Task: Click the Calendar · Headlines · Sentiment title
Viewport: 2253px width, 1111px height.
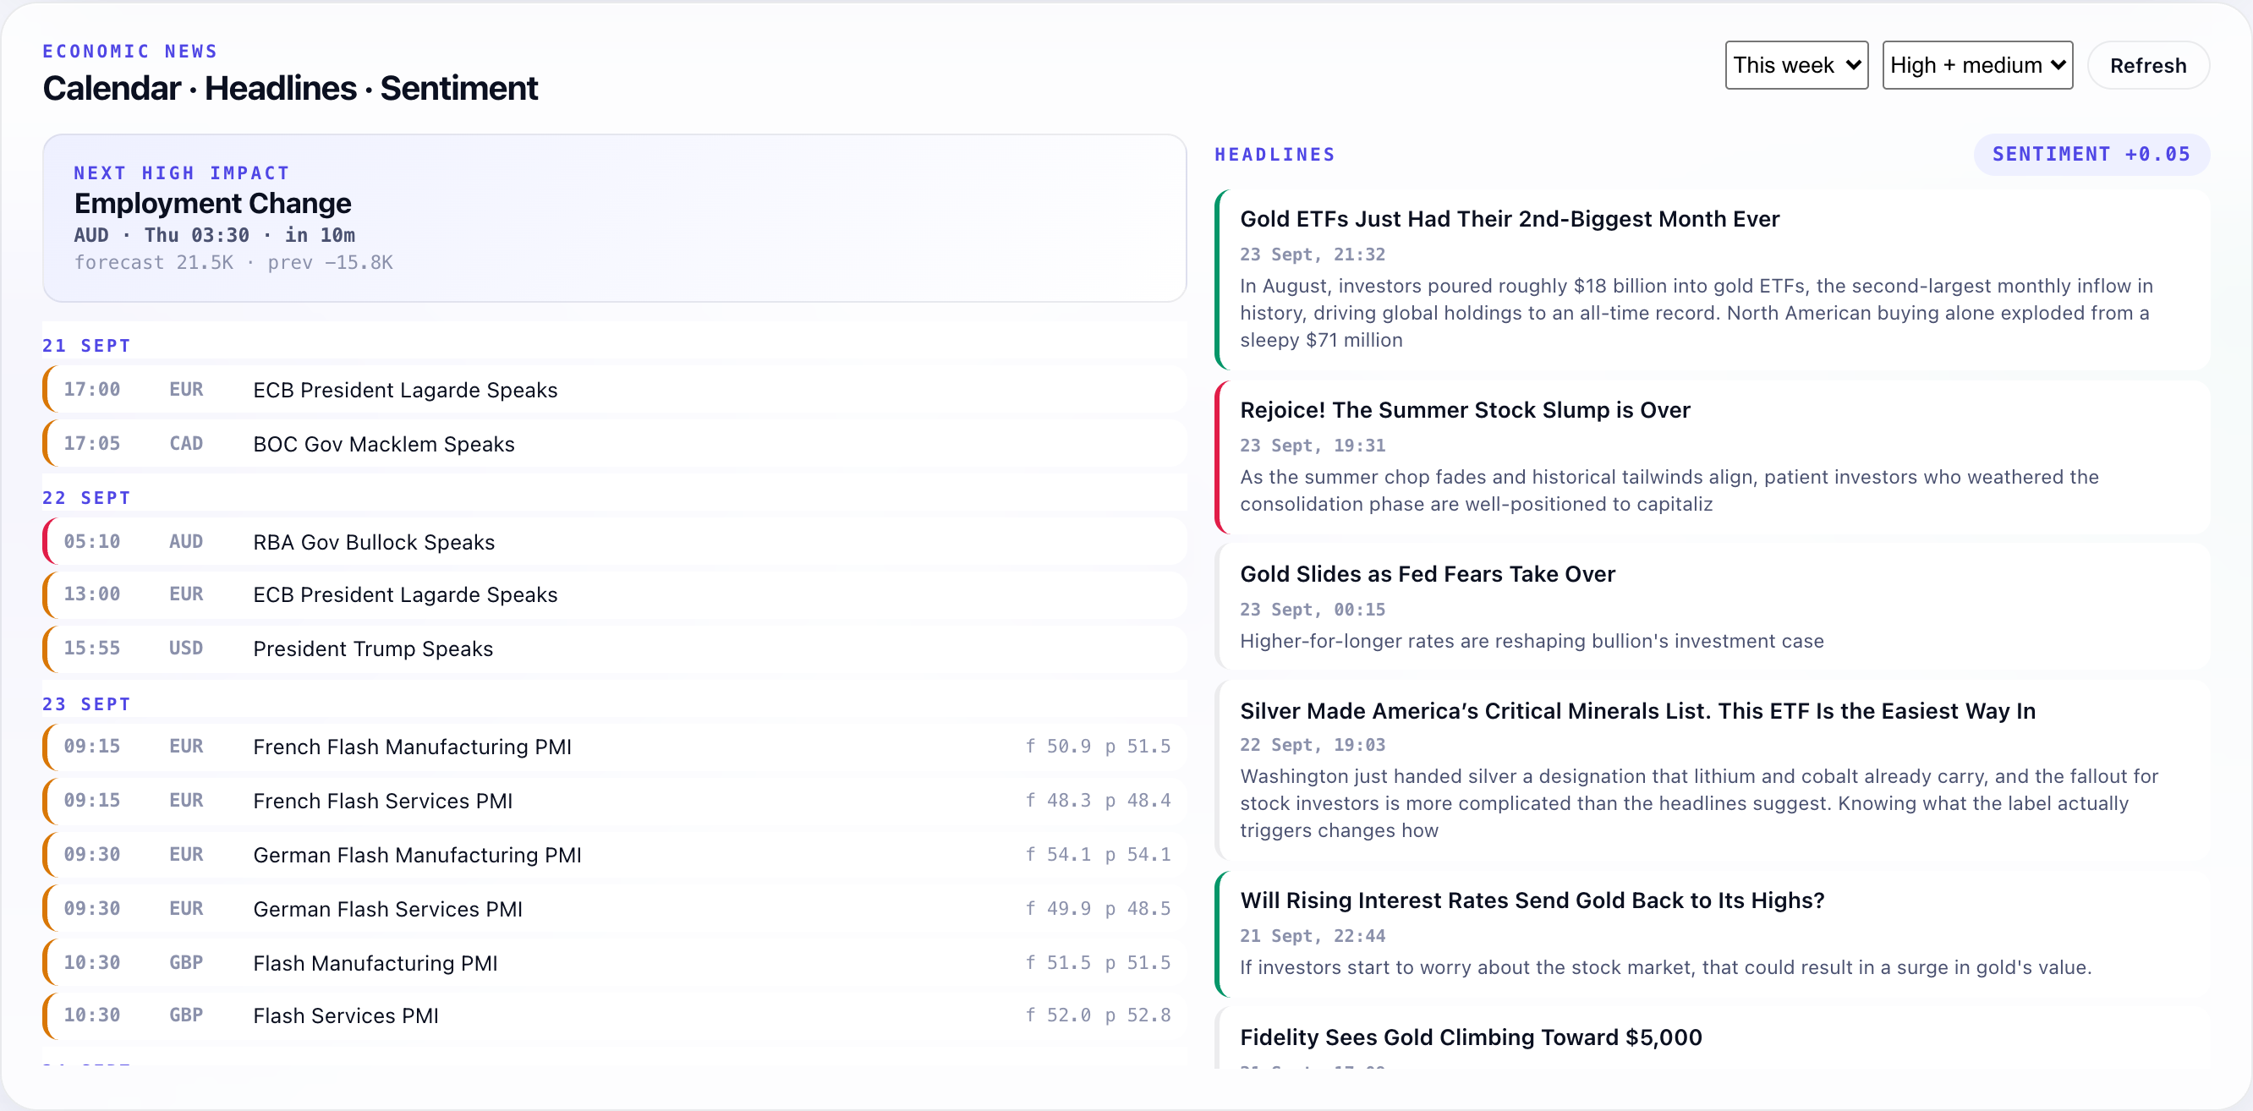Action: 290,88
